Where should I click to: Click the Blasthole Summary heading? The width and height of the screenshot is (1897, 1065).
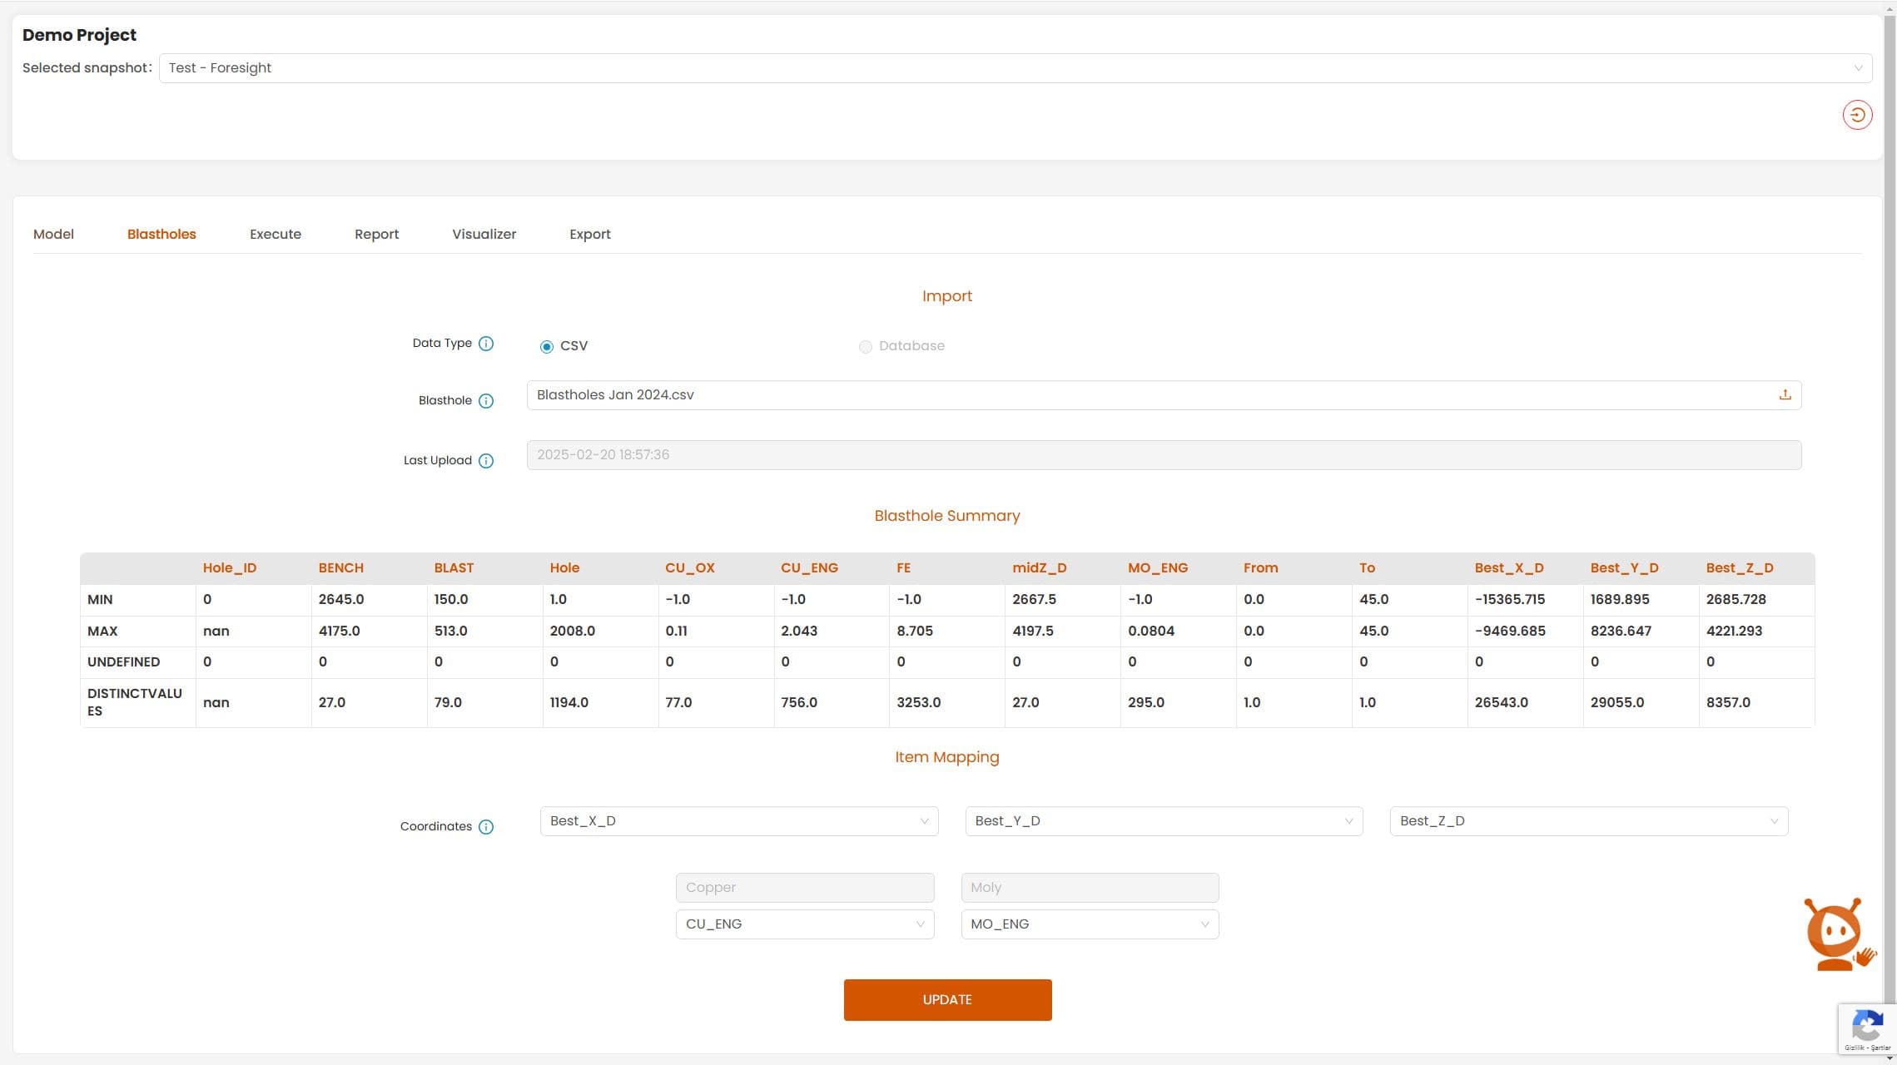(x=947, y=516)
